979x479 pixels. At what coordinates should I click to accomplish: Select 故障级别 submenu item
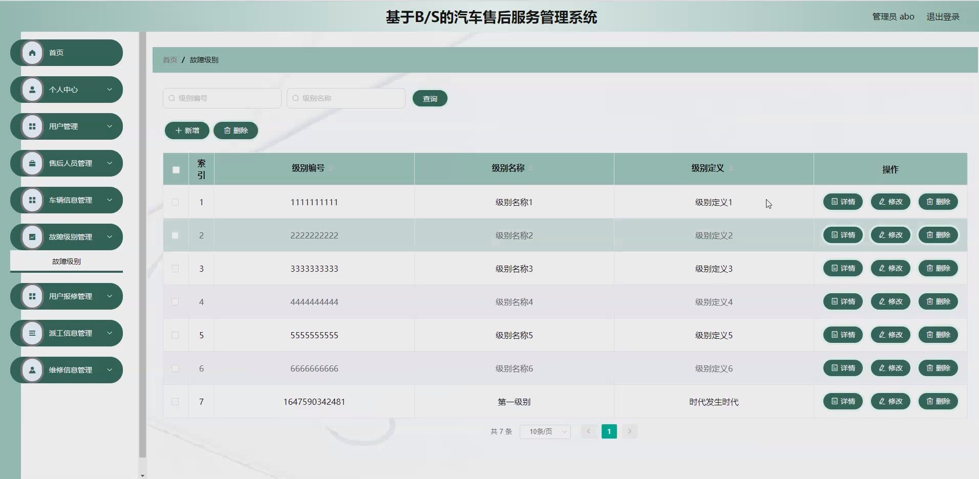coord(67,262)
